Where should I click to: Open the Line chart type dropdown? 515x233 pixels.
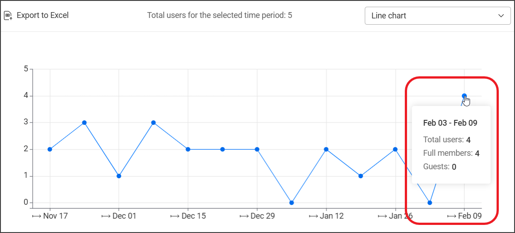point(437,16)
